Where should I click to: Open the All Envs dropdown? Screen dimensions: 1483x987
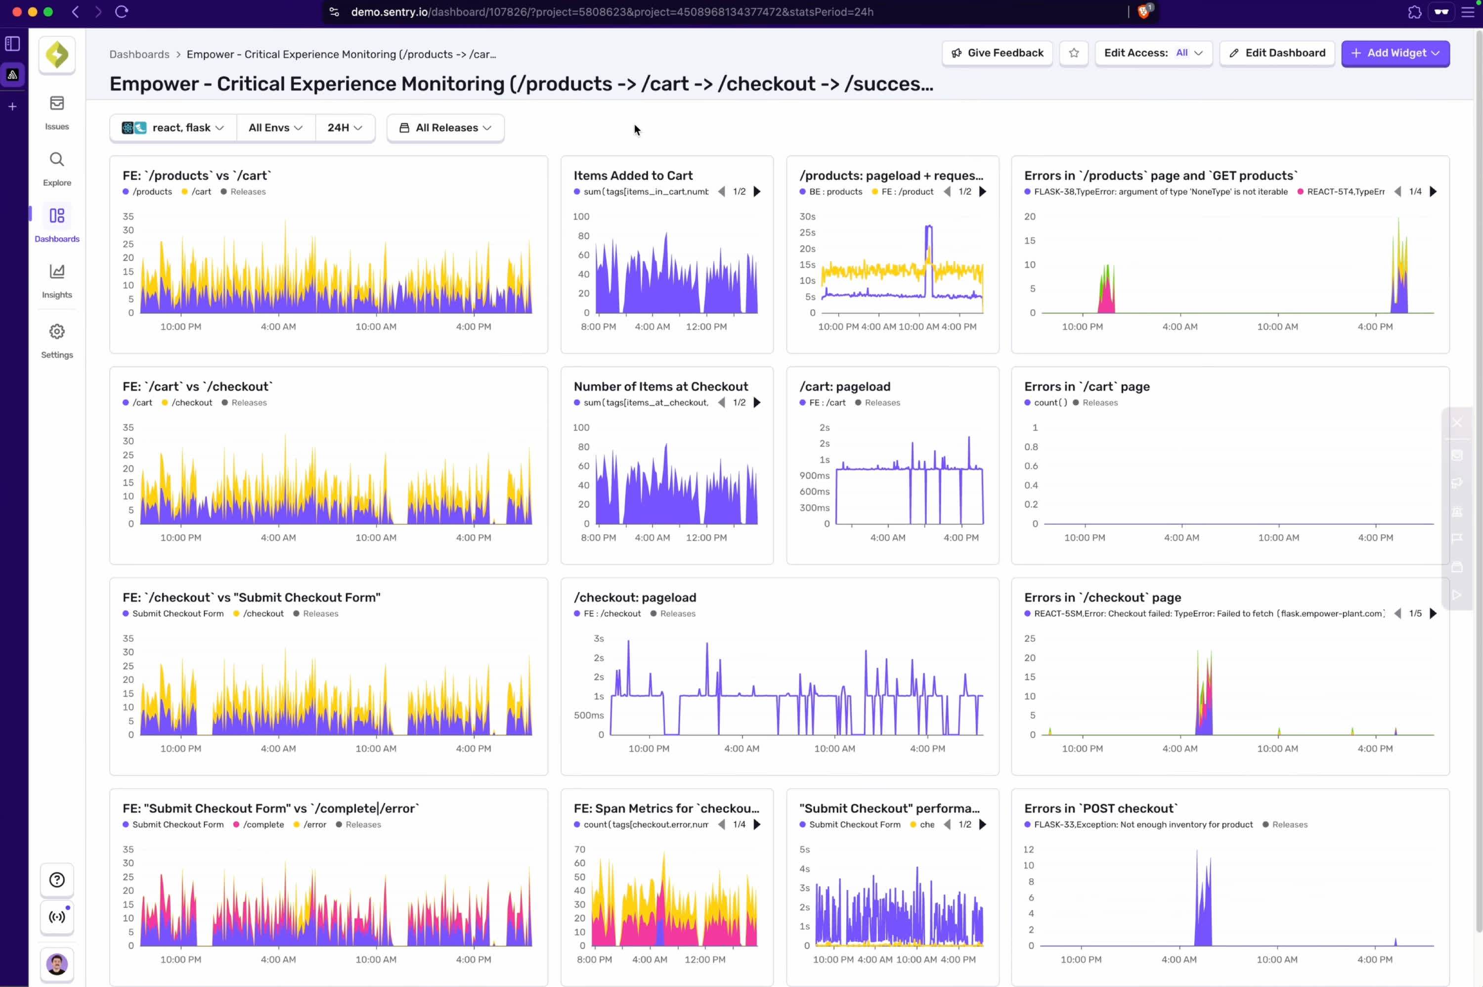pos(275,127)
